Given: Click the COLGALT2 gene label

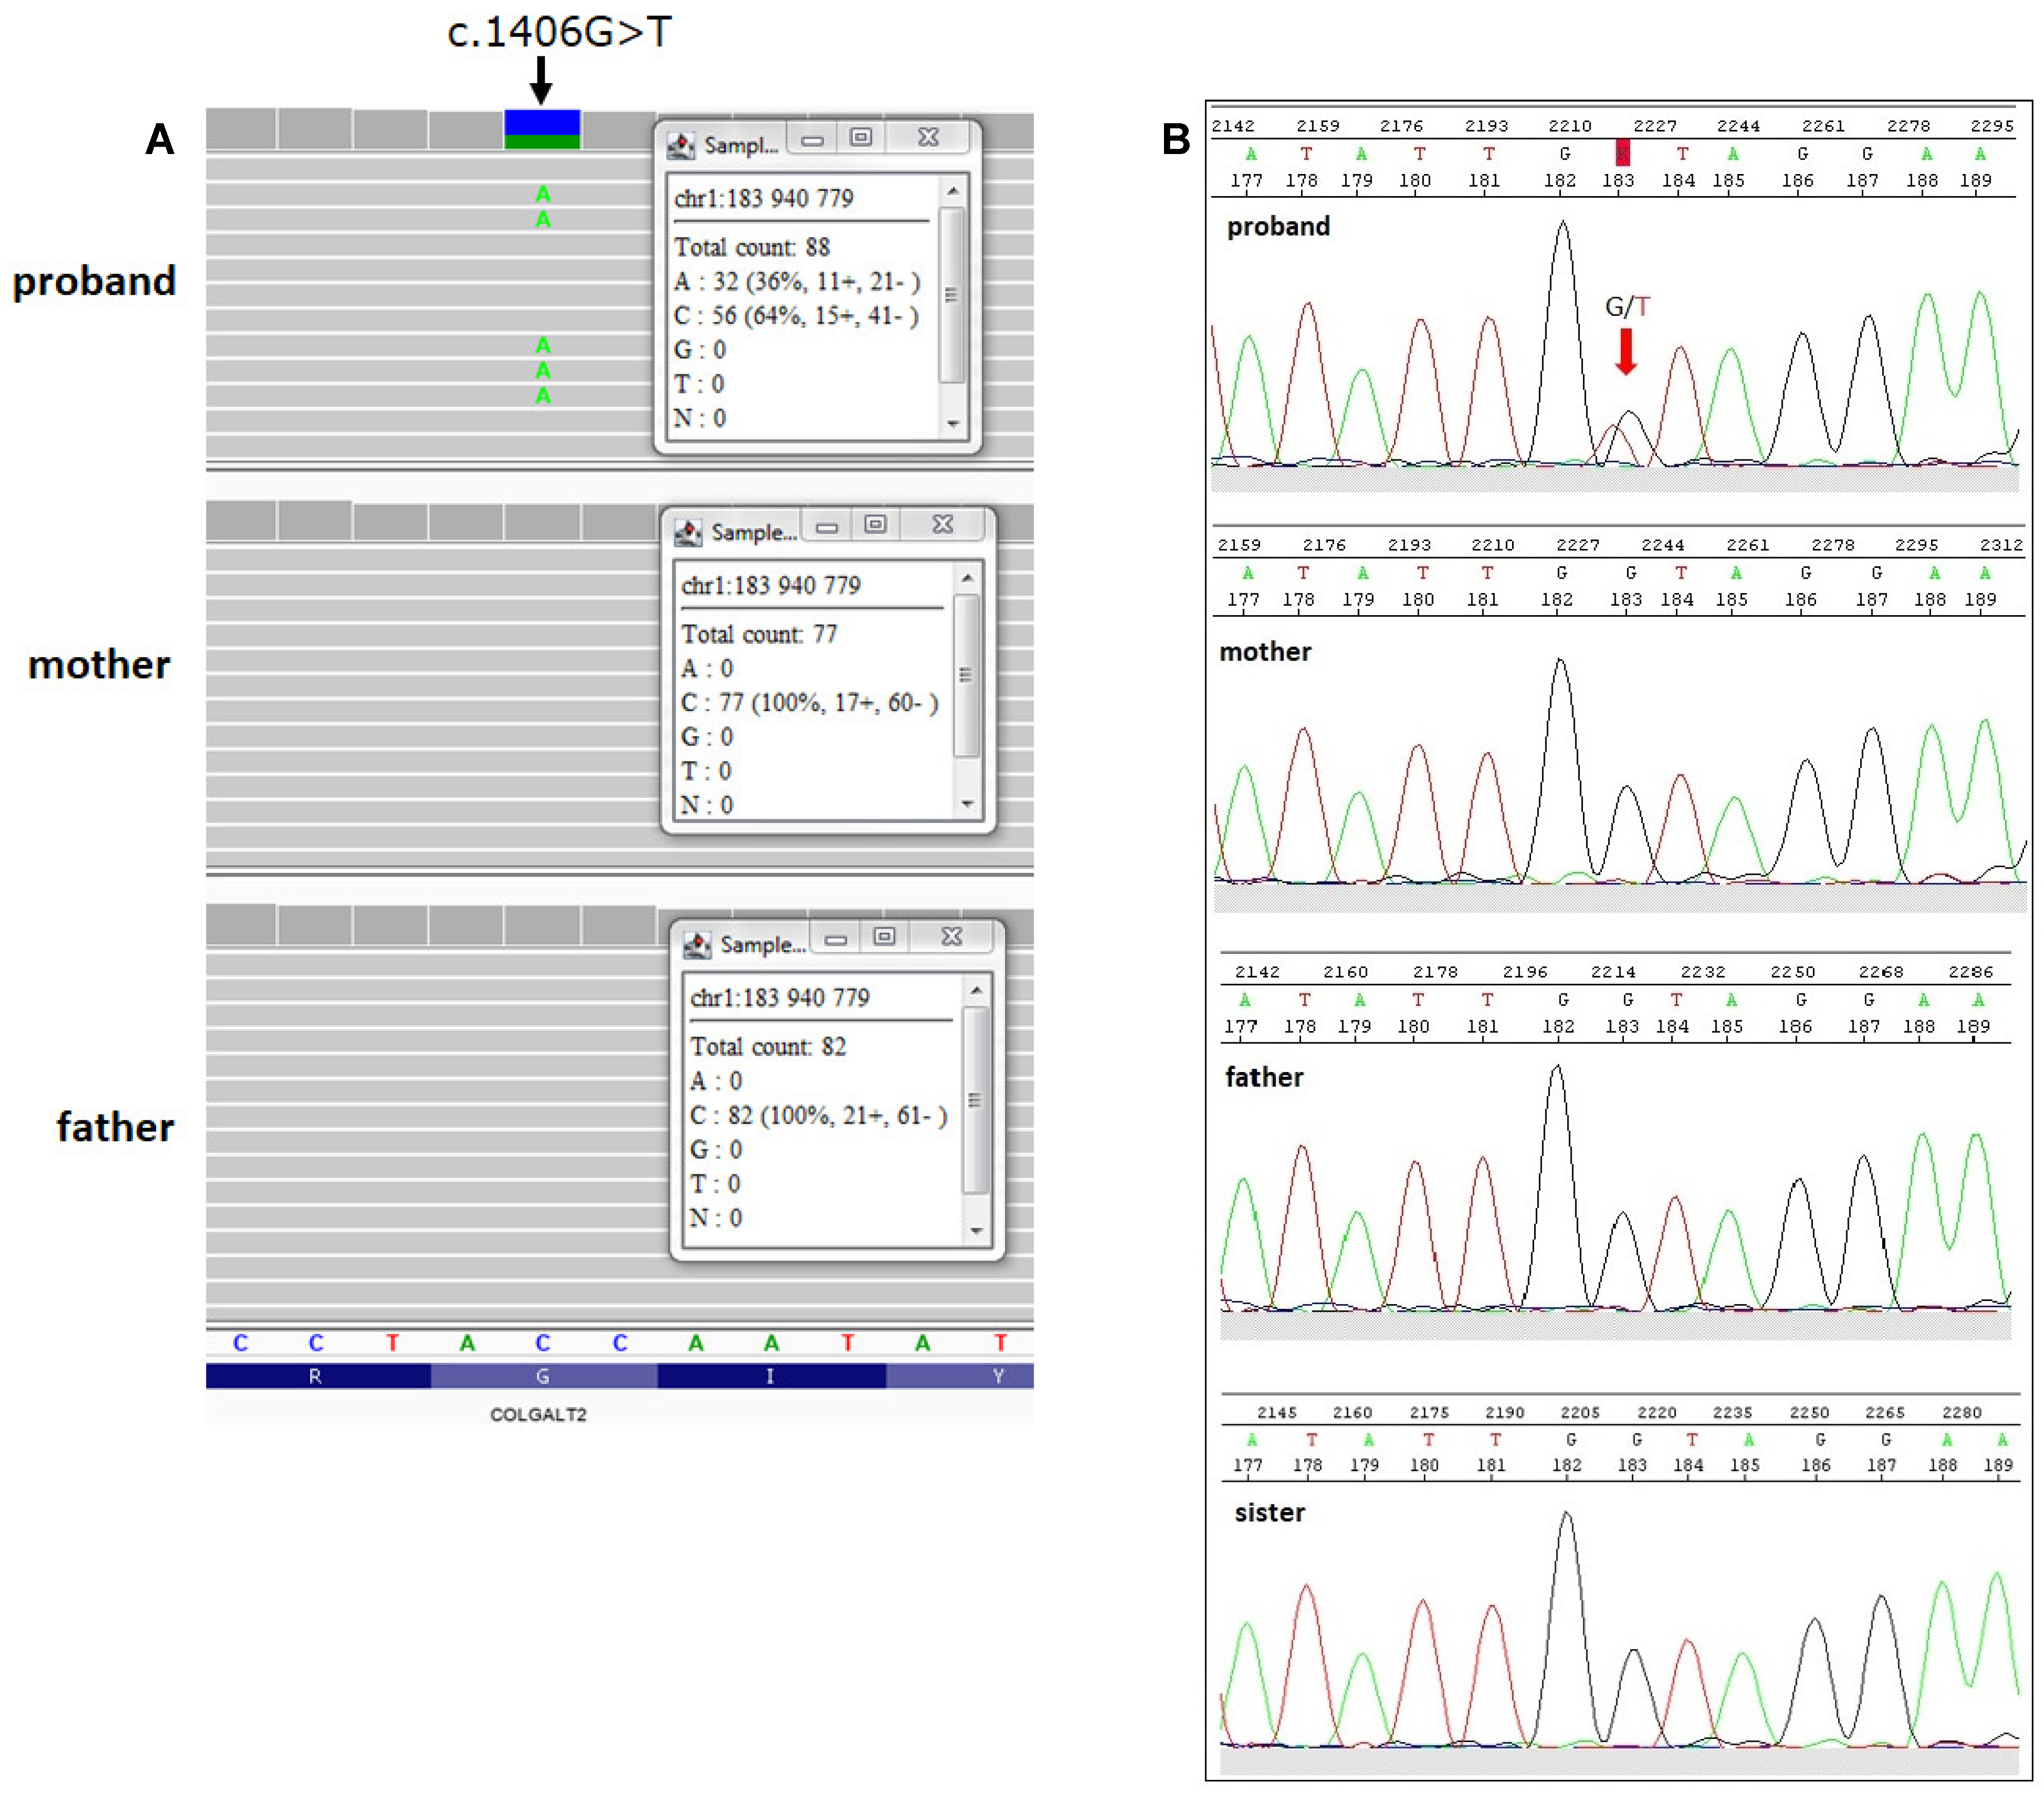Looking at the screenshot, I should 538,1414.
